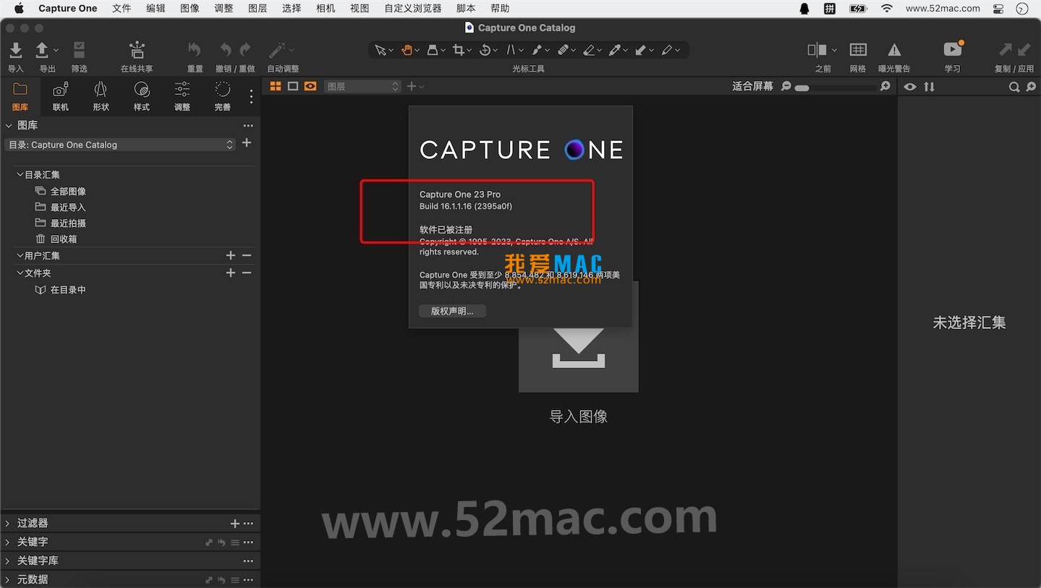
Task: Adjust the zoom slider next to 适合屏幕
Action: (x=803, y=86)
